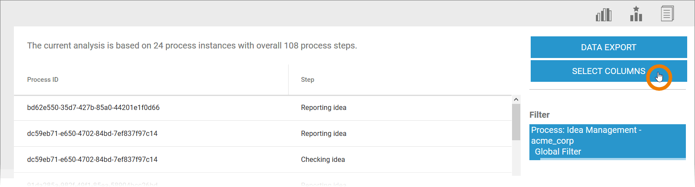
Task: Click the table scrollbar up arrow
Action: (516, 100)
